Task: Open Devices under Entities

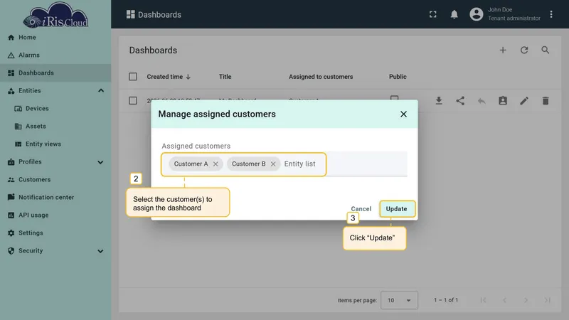Action: (55, 109)
